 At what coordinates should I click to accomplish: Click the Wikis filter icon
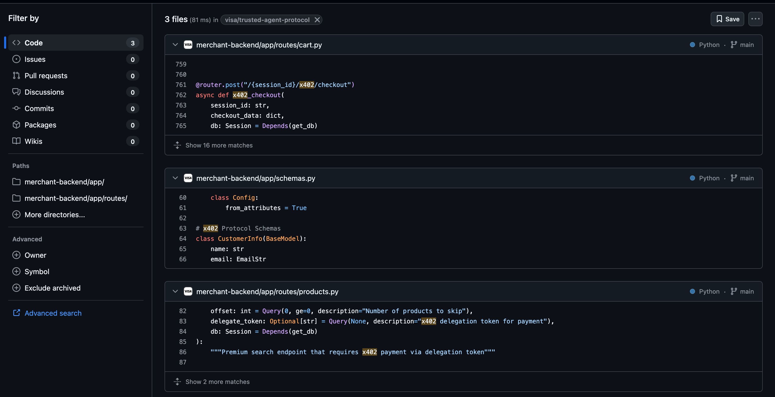point(17,141)
